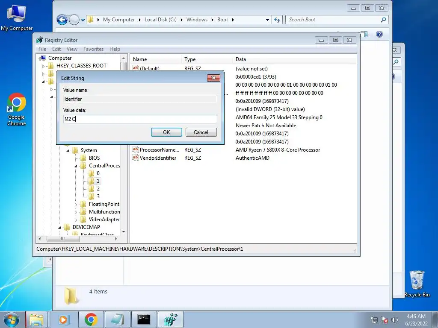Click the Value name field
Viewport: 438px width, 328px height.
140,99
